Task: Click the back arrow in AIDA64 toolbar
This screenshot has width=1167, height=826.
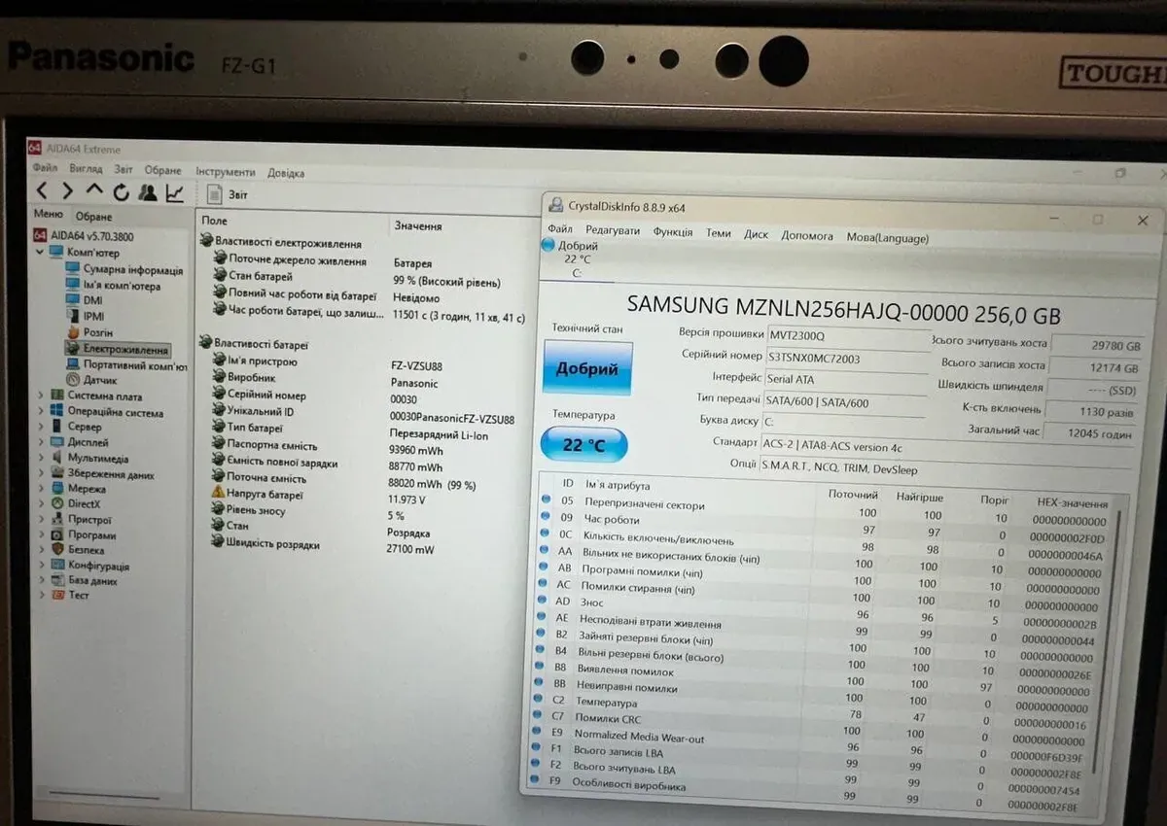Action: 42,191
